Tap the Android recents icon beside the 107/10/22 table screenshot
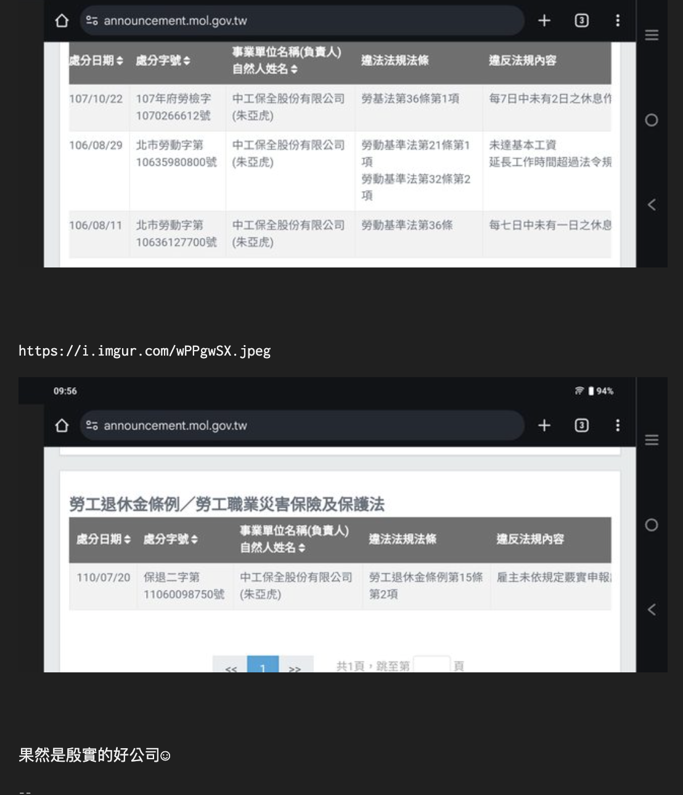The width and height of the screenshot is (683, 795). click(x=652, y=35)
